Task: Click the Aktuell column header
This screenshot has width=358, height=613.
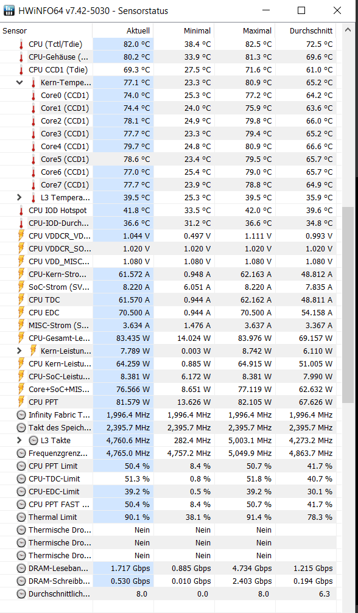Action: [123, 31]
